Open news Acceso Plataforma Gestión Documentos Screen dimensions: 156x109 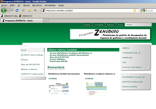tap(69, 55)
